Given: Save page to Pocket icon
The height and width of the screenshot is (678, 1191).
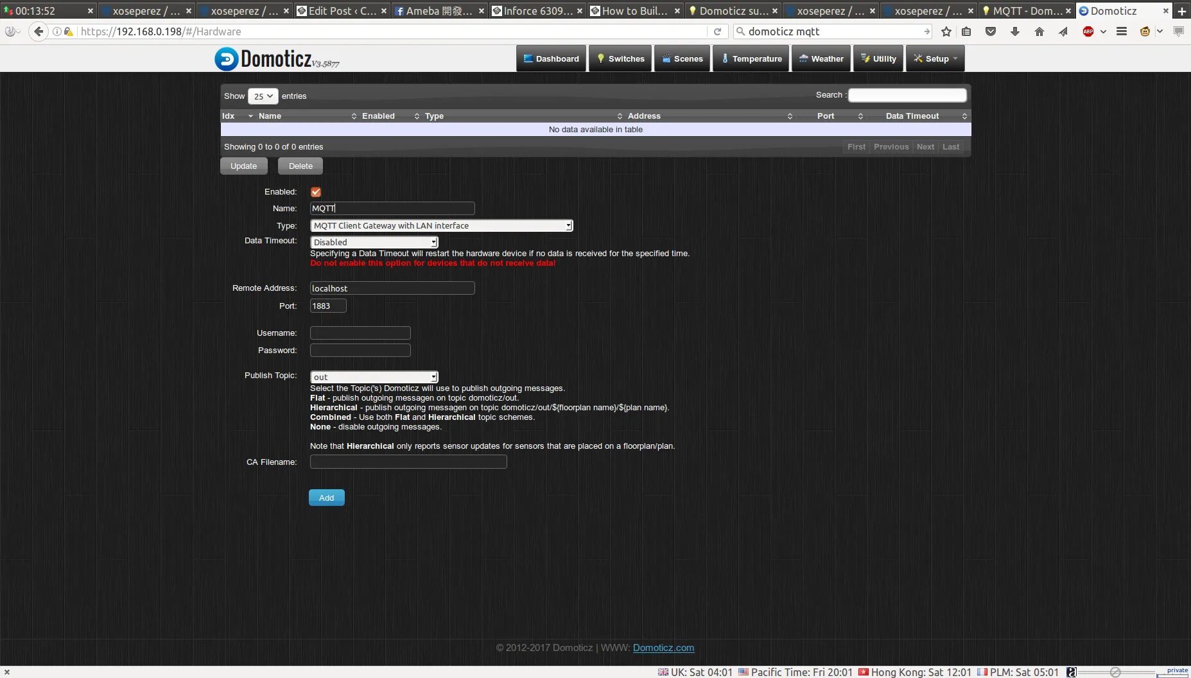Looking at the screenshot, I should 991,31.
